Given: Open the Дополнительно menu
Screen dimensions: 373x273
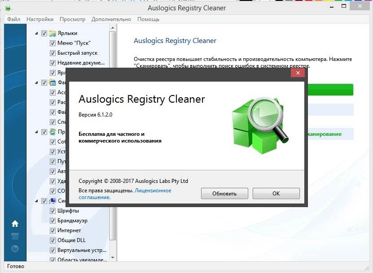Looking at the screenshot, I should (x=111, y=19).
